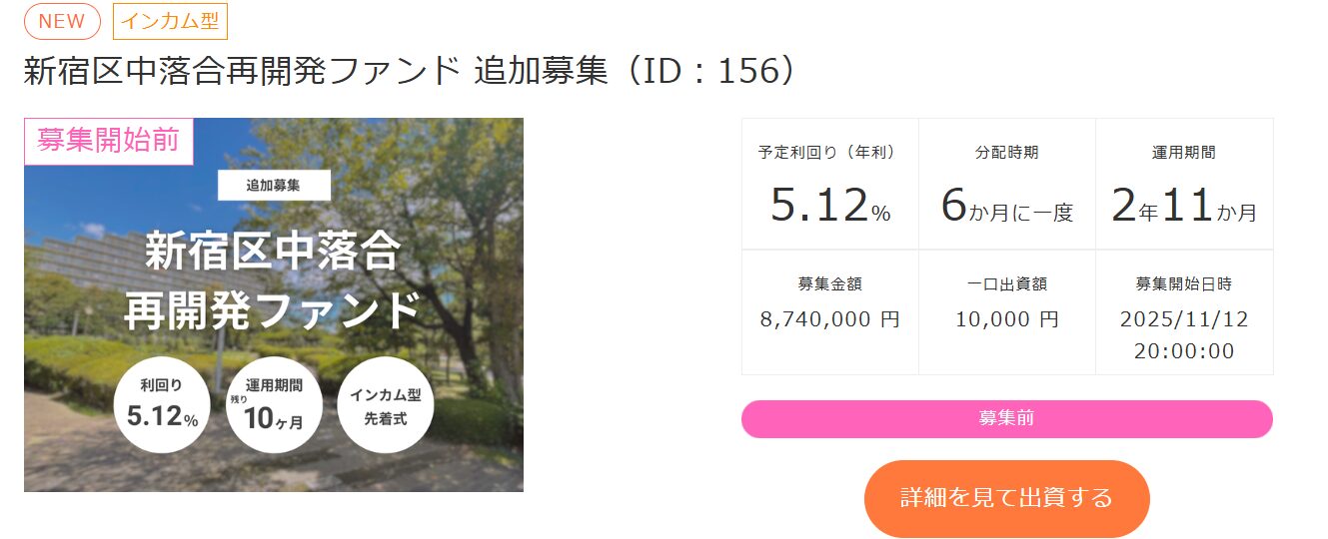Click the 運用期間 2年11か月 cell
Image resolution: width=1328 pixels, height=539 pixels.
(x=1184, y=184)
